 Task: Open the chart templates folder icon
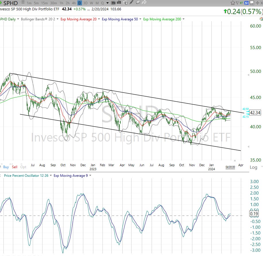(138, 2)
